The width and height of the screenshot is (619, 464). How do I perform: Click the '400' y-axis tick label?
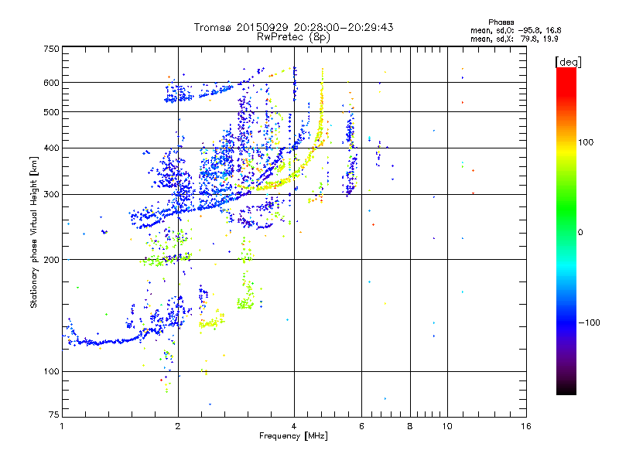(51, 148)
